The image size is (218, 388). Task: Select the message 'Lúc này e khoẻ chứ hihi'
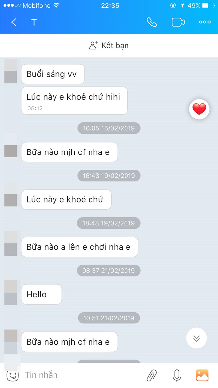[x=74, y=101]
